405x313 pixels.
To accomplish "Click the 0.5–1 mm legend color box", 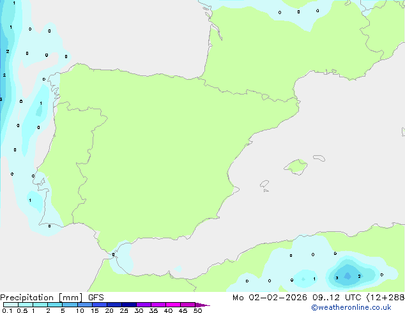I will point(26,305).
